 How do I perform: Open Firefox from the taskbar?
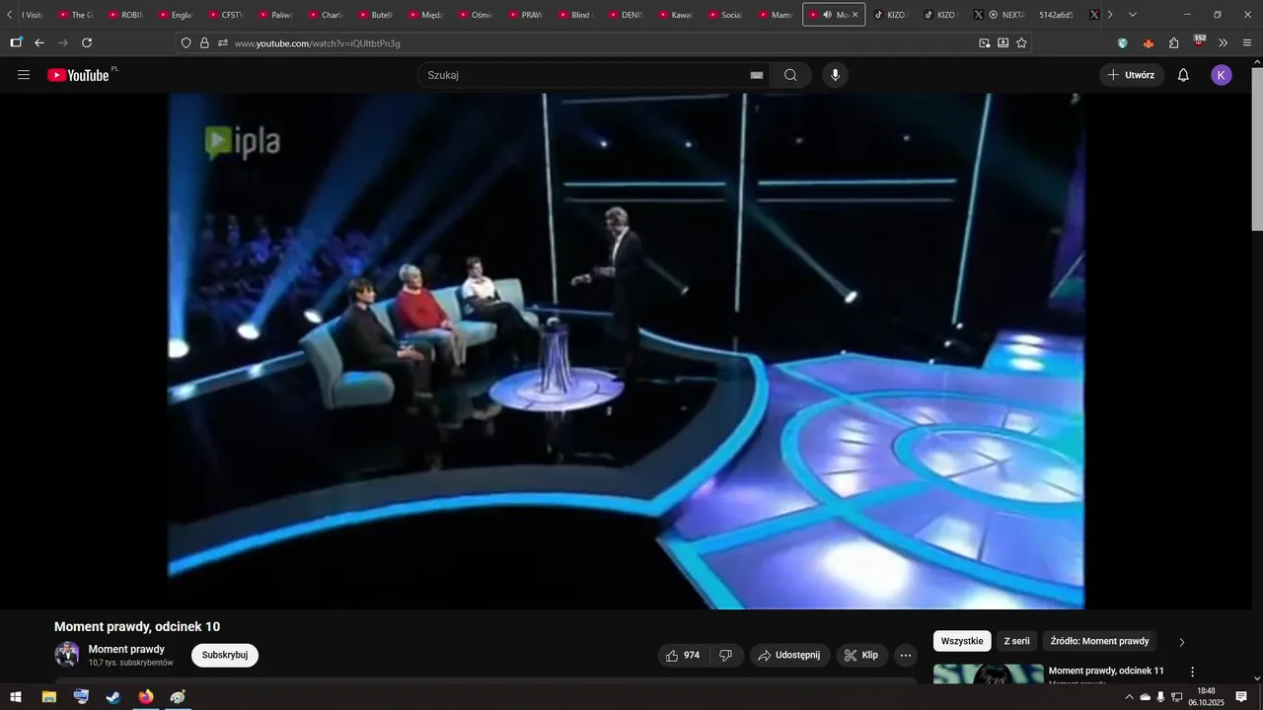[x=146, y=697]
